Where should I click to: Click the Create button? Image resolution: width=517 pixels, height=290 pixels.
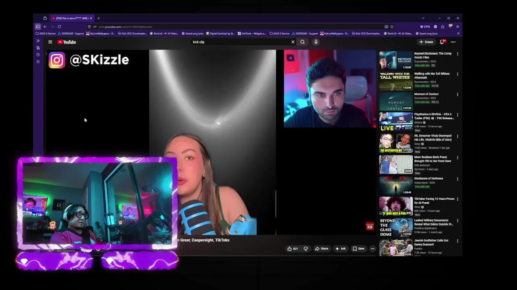[426, 42]
